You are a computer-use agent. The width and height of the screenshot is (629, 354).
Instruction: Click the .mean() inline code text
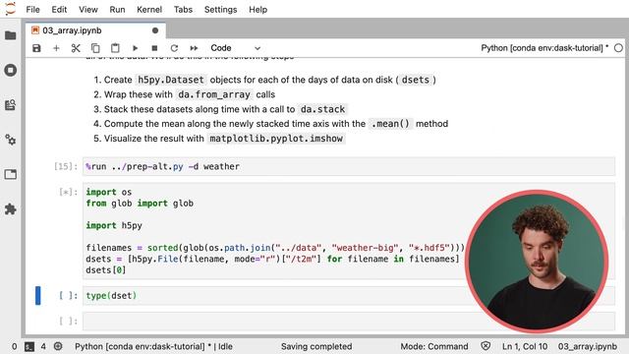(x=390, y=124)
